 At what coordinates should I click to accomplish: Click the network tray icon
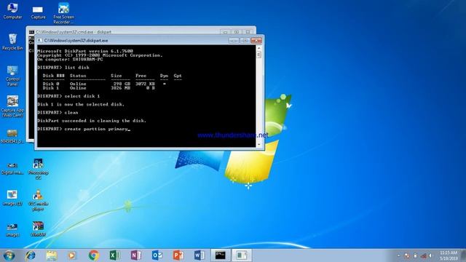point(423,255)
